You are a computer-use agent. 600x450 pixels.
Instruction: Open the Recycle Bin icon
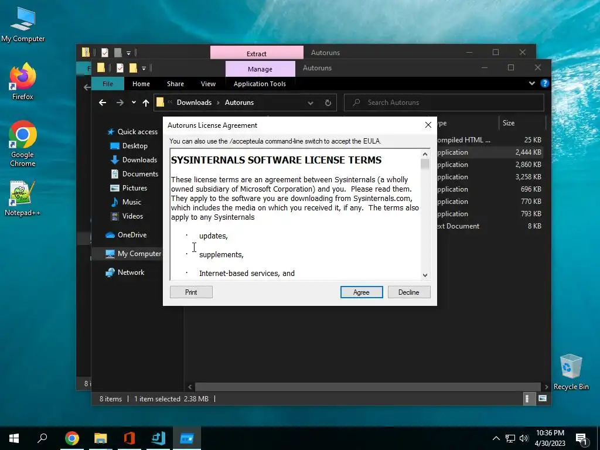pyautogui.click(x=571, y=372)
